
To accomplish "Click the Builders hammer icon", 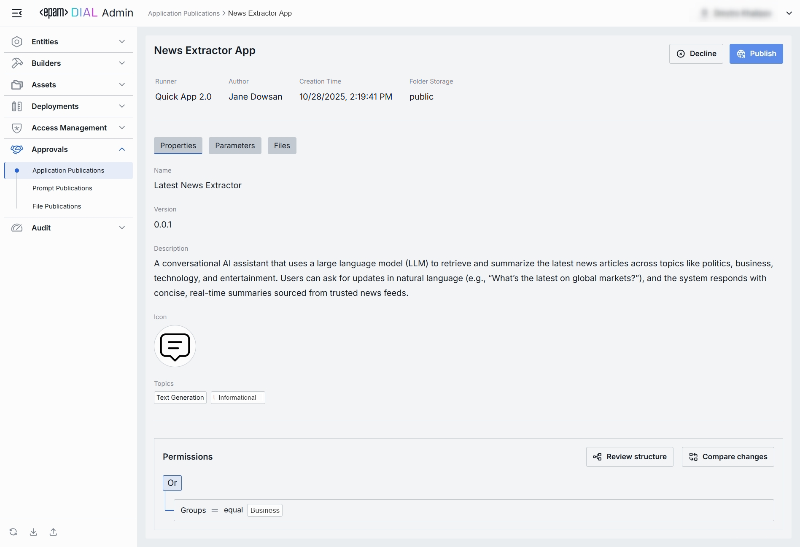I will [17, 63].
